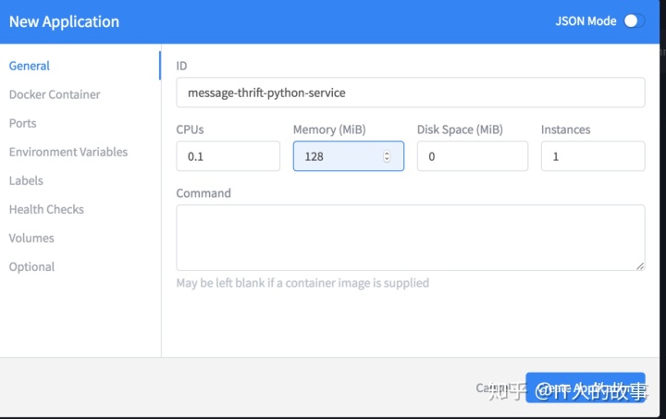Viewport: 666px width, 419px height.
Task: Click the Memory (MiB) input field
Action: click(x=349, y=156)
